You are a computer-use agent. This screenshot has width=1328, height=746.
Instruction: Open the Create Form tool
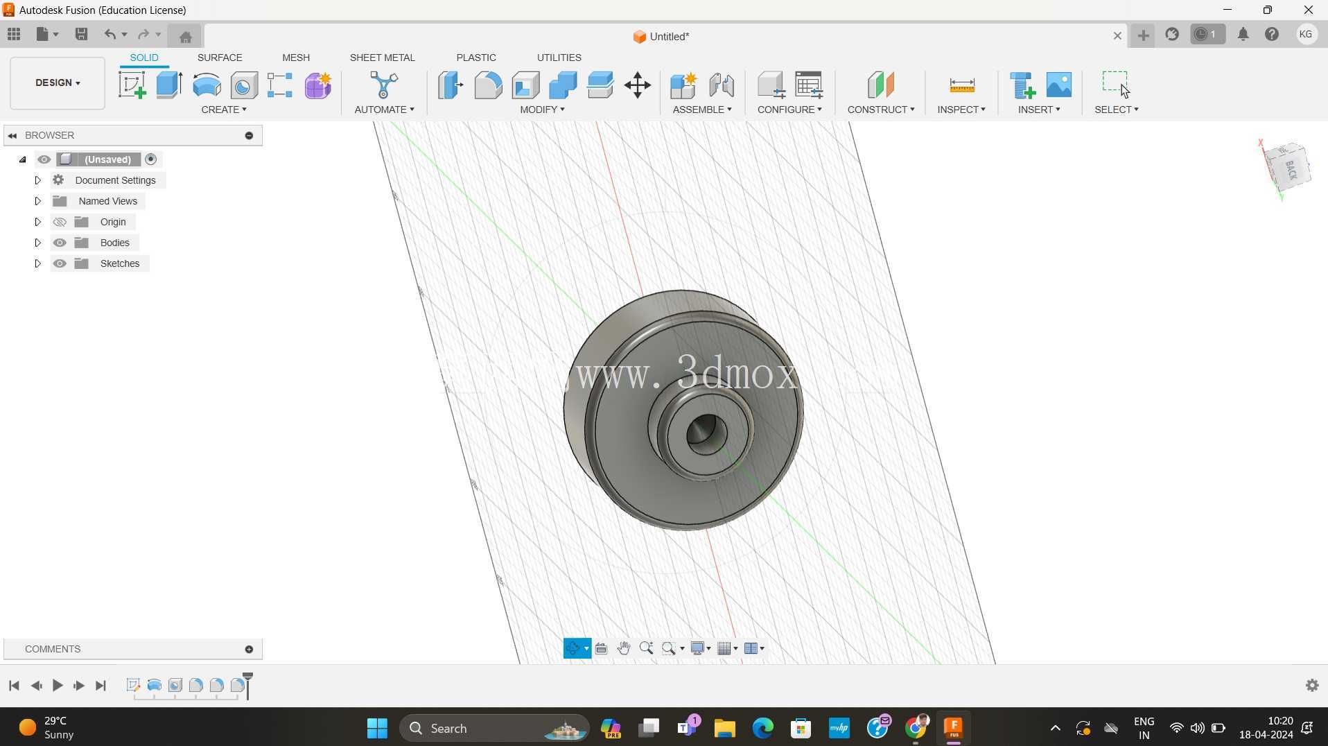pos(318,85)
